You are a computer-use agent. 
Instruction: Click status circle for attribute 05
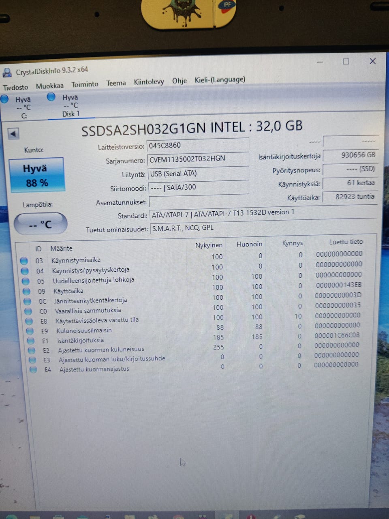point(26,281)
